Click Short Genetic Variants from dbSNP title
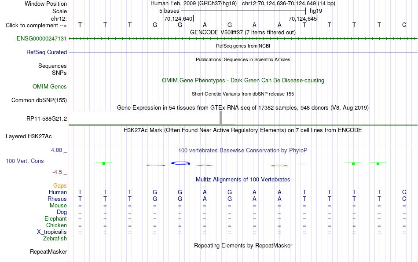This screenshot has width=418, height=262. [243, 94]
